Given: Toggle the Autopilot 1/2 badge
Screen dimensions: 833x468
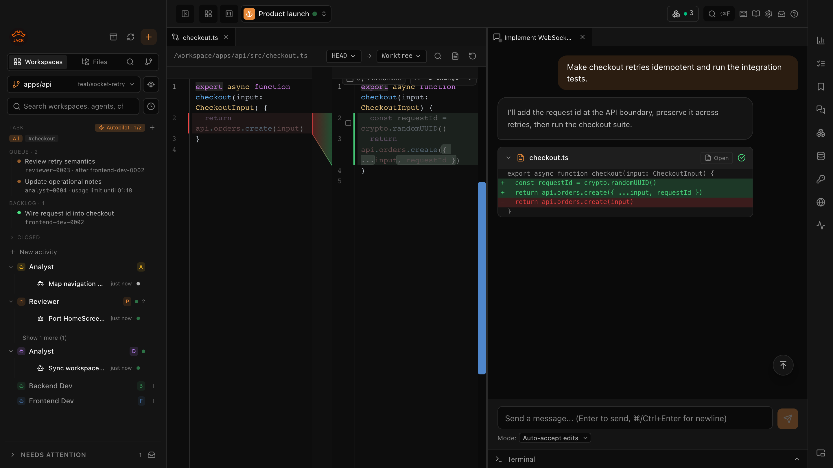Looking at the screenshot, I should tap(120, 128).
